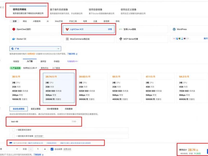
Task: Click the WordPress logo icon
Action: (174, 29)
